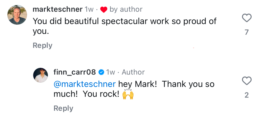This screenshot has height=120, width=264.
Task: Reply to markteschner's comment
Action: click(x=43, y=46)
